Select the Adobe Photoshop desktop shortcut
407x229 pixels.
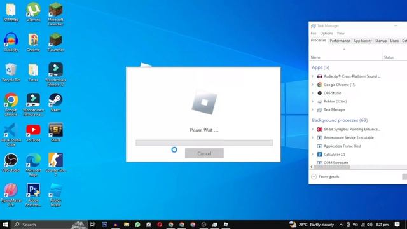click(33, 195)
